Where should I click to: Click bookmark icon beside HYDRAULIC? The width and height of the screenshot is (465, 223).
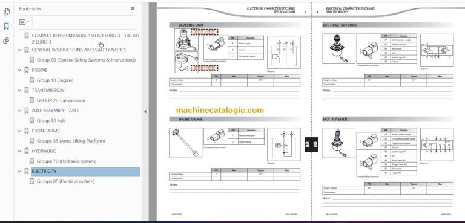pos(27,151)
